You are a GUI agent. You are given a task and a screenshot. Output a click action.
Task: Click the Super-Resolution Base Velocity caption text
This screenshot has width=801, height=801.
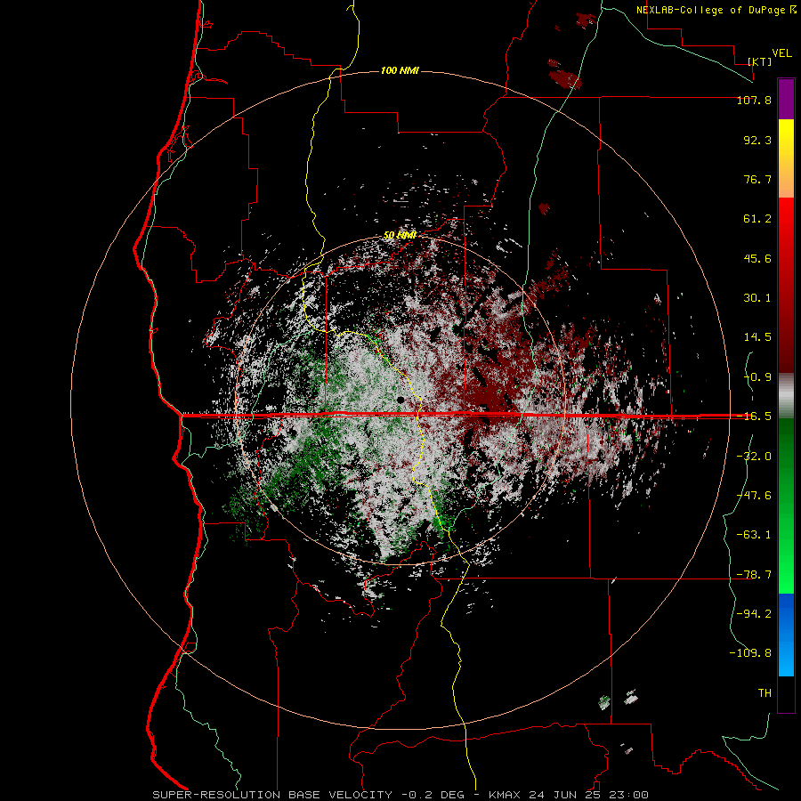pos(400,795)
